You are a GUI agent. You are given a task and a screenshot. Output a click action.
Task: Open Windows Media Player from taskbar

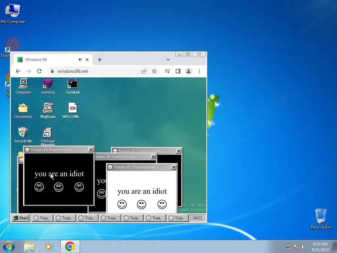click(49, 246)
